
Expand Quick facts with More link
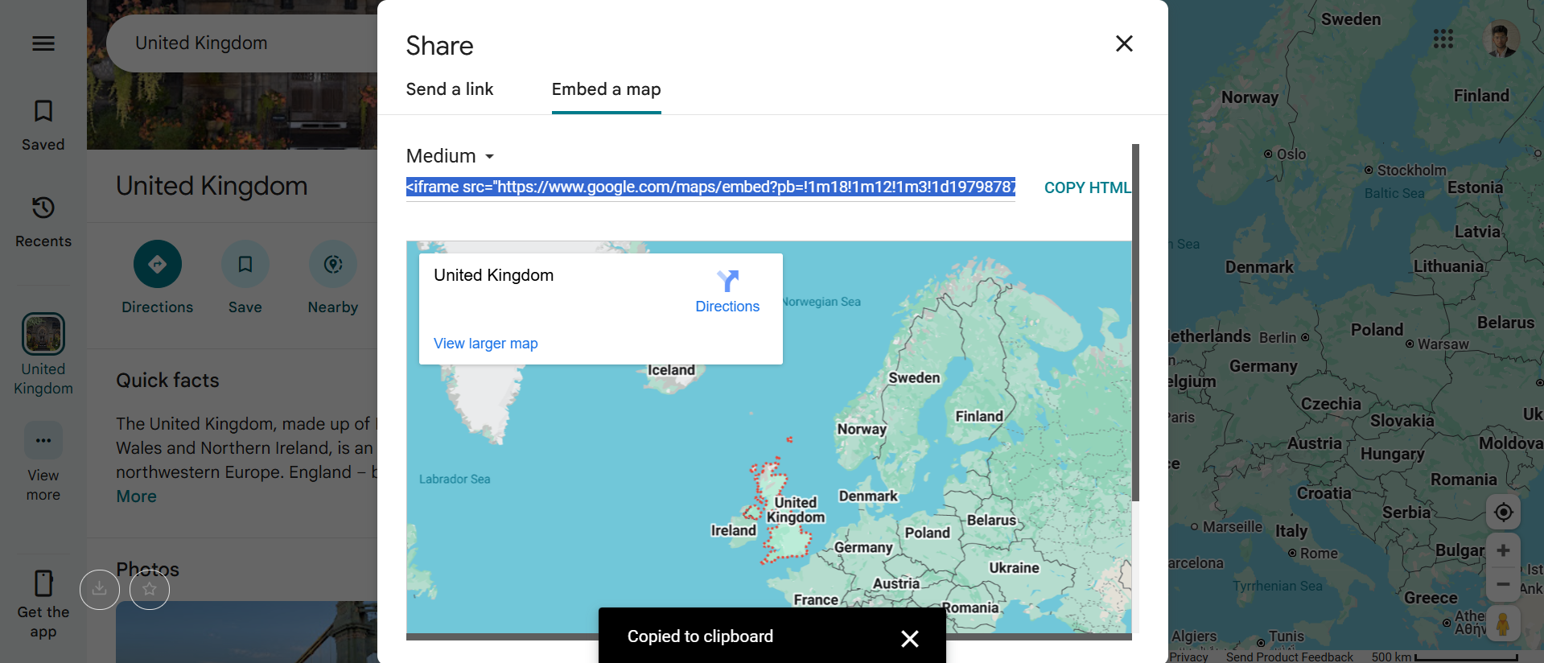tap(136, 496)
